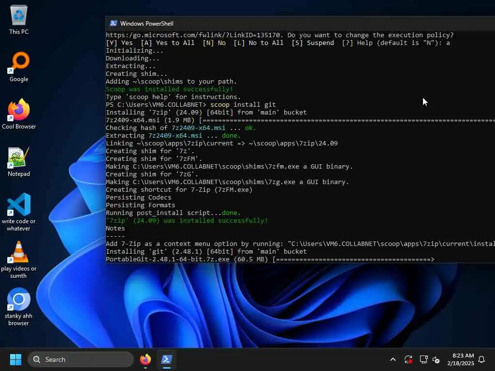Click the PowerShell icon in title bar
The height and width of the screenshot is (371, 495).
click(113, 23)
